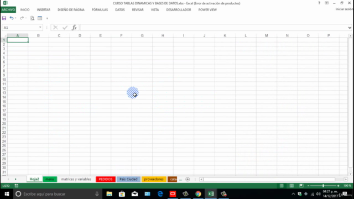Click the table icon in quick access toolbar

pyautogui.click(x=40, y=18)
